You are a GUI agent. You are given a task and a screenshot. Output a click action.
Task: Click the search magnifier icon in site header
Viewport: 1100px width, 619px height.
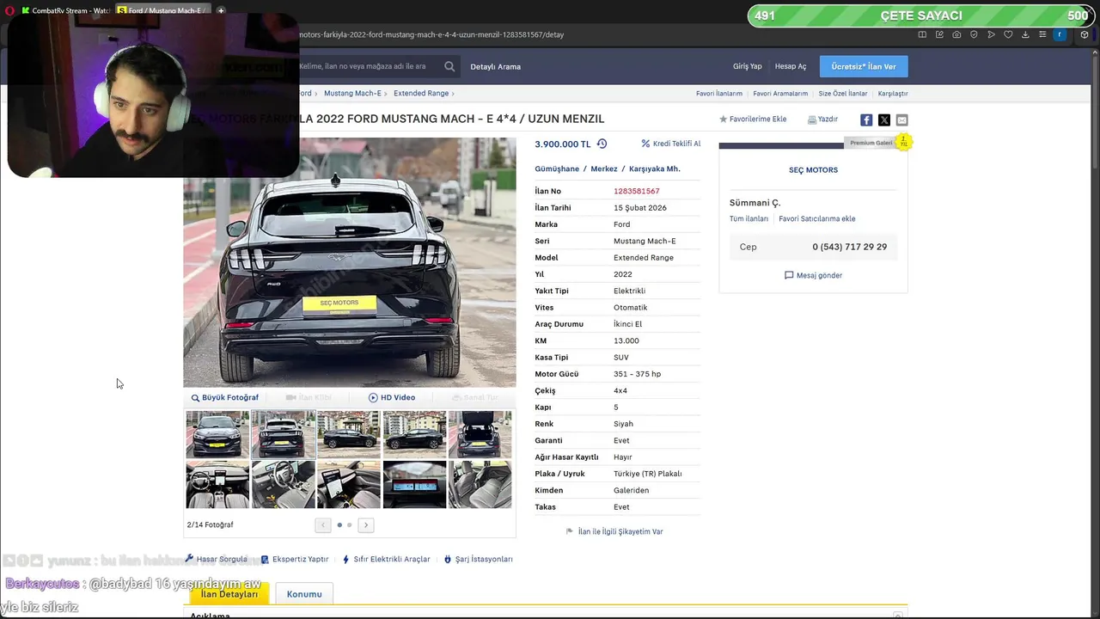point(449,66)
